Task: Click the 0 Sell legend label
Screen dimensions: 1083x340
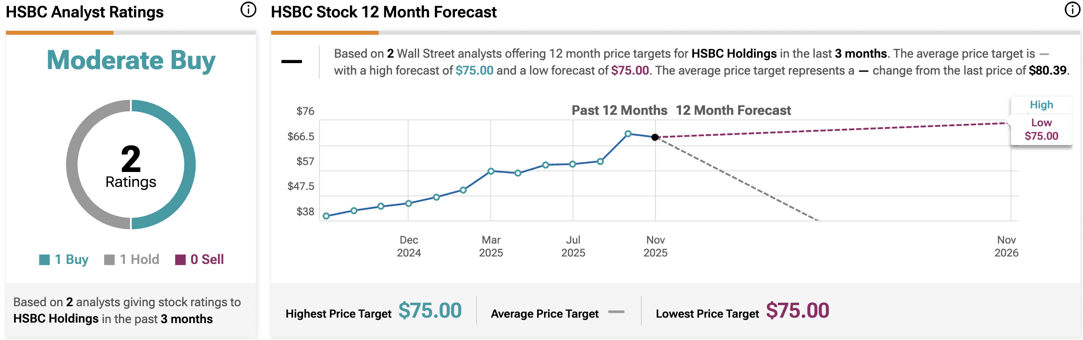Action: 207,259
